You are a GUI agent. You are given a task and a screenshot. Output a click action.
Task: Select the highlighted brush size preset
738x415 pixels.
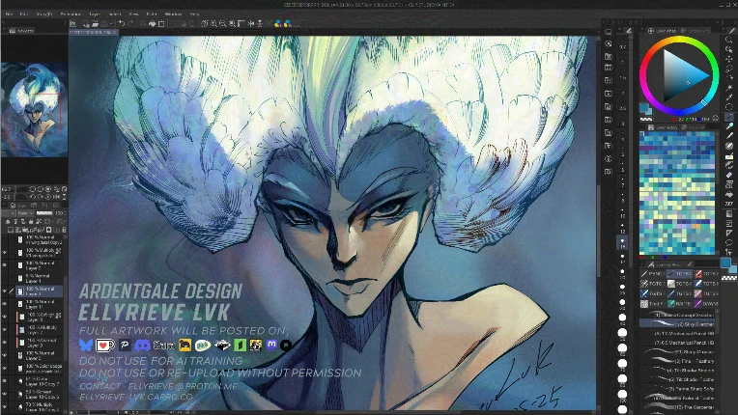(x=622, y=242)
